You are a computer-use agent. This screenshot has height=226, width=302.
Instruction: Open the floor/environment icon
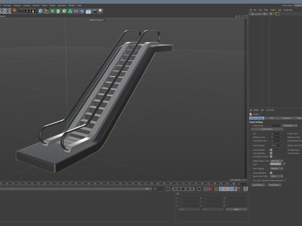point(88,11)
